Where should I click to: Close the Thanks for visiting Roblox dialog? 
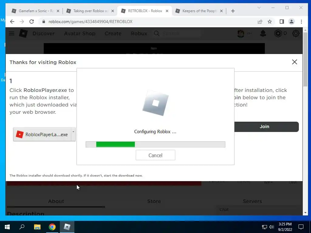point(295,62)
